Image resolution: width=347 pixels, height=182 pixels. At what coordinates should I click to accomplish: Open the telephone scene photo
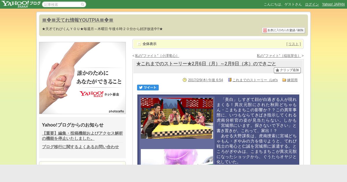177,118
